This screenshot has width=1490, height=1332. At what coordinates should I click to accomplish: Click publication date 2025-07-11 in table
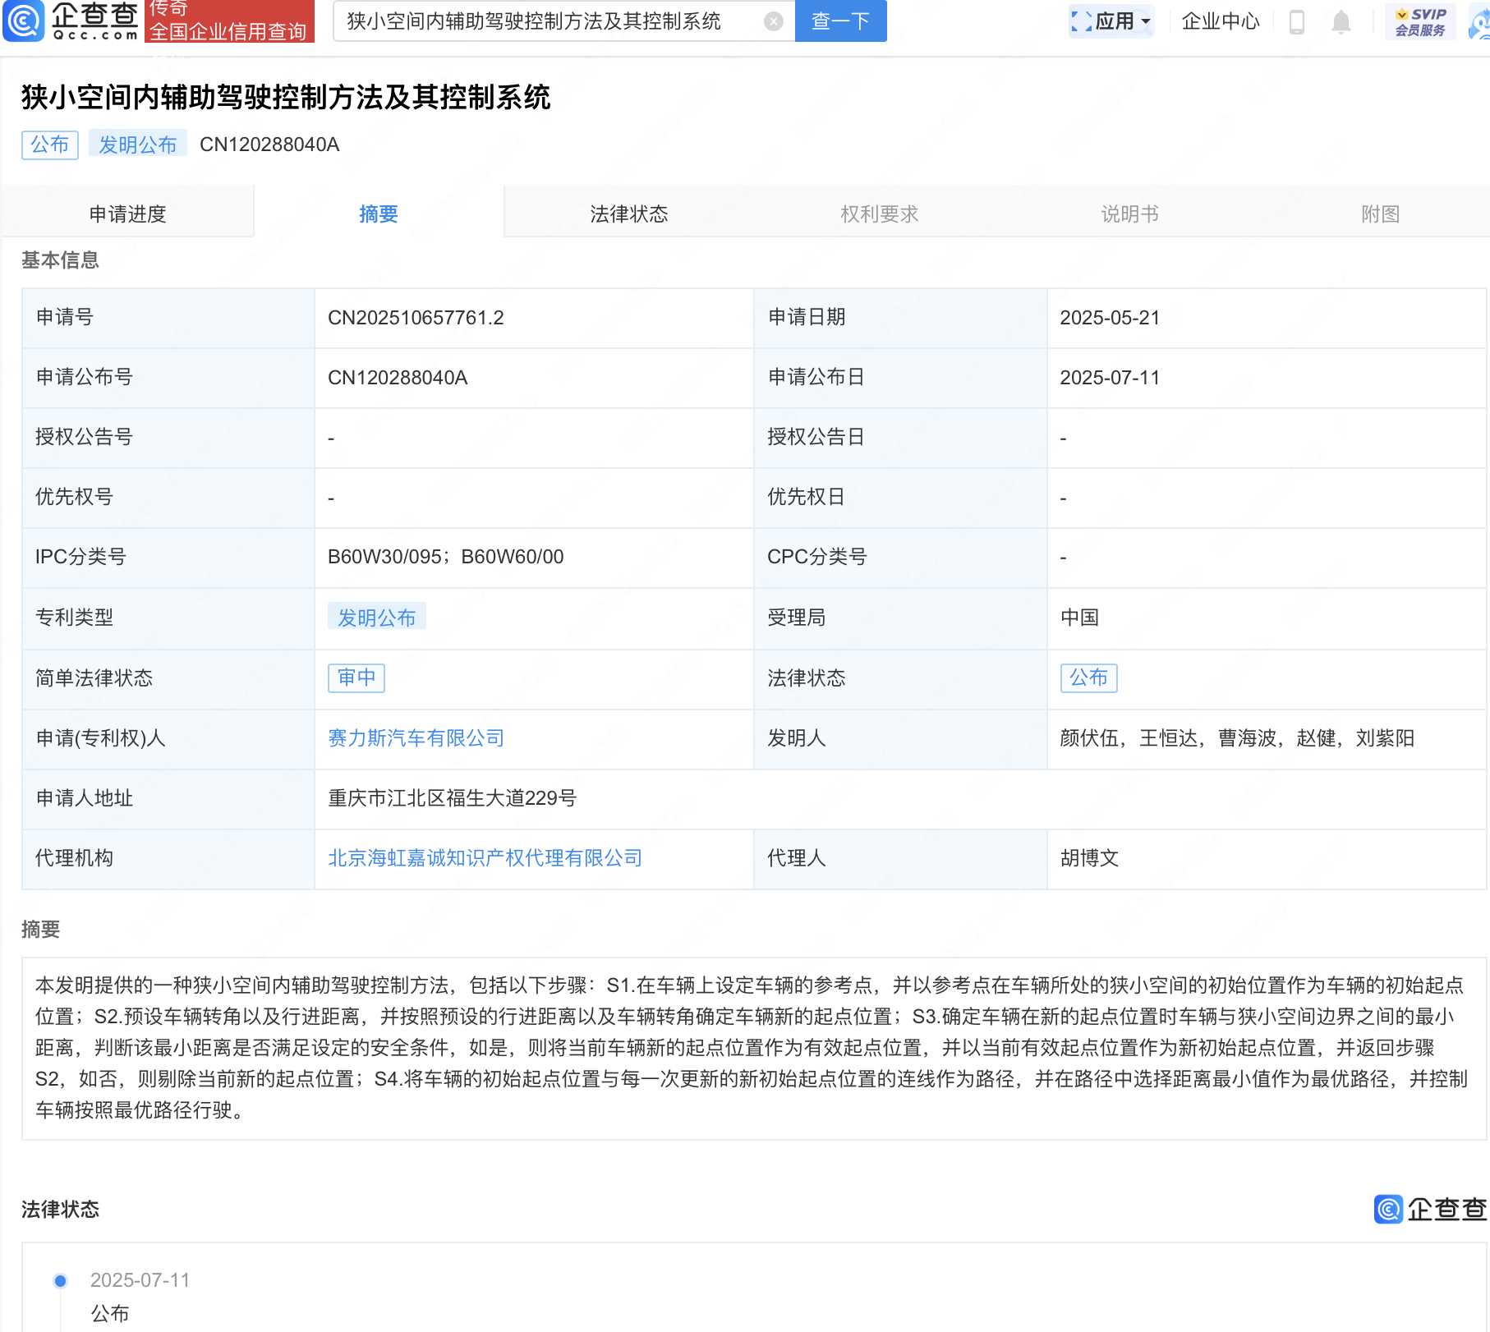click(1110, 378)
